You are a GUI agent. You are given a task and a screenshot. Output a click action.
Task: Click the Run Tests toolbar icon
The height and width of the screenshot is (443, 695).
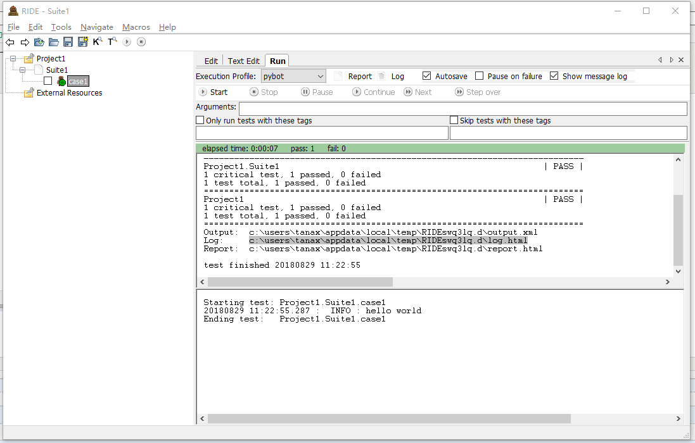click(x=127, y=42)
